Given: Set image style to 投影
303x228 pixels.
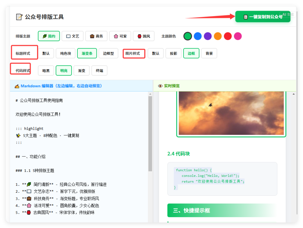Looking at the screenshot, I should 173,53.
